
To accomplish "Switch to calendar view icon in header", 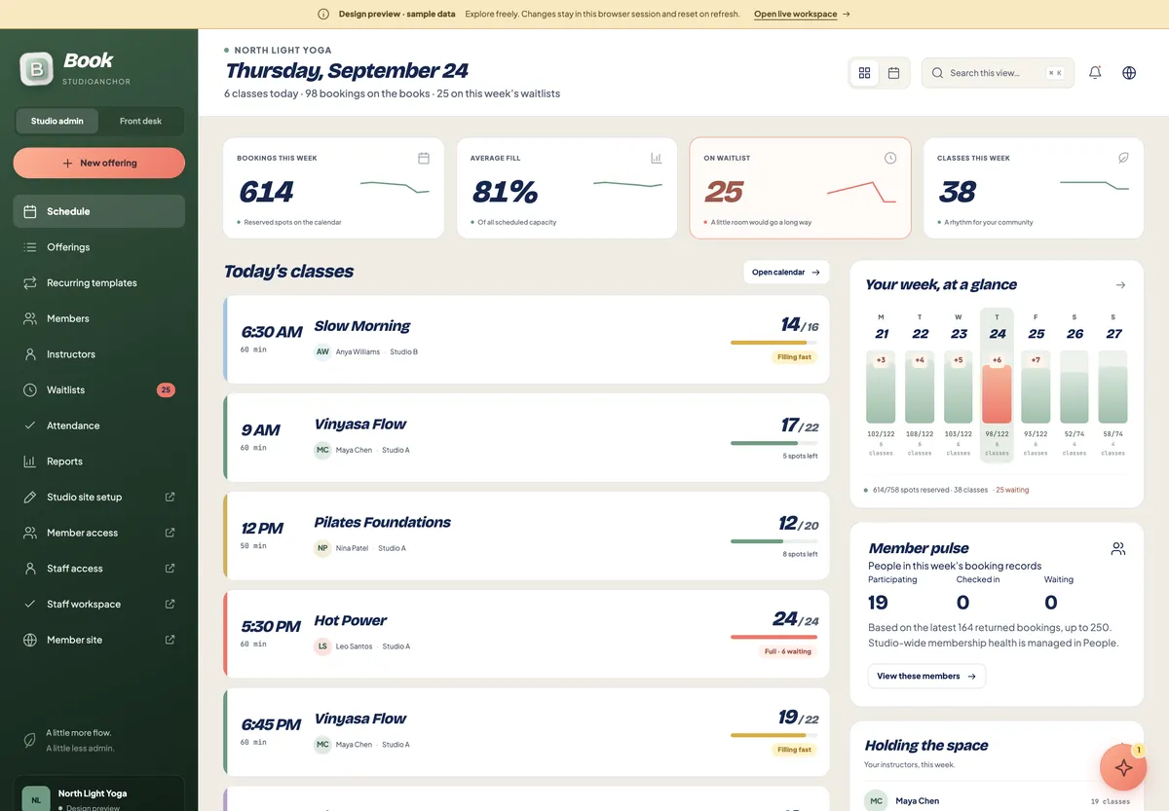I will [893, 73].
